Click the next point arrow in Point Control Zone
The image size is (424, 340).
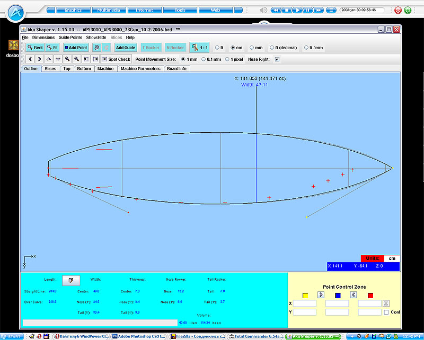[x=321, y=295]
